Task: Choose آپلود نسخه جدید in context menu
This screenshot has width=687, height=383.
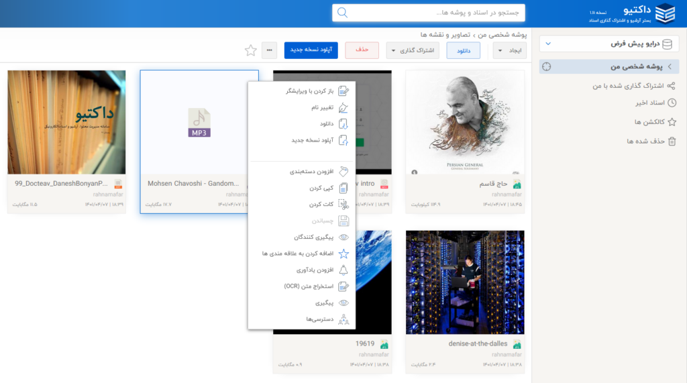Action: tap(303, 140)
